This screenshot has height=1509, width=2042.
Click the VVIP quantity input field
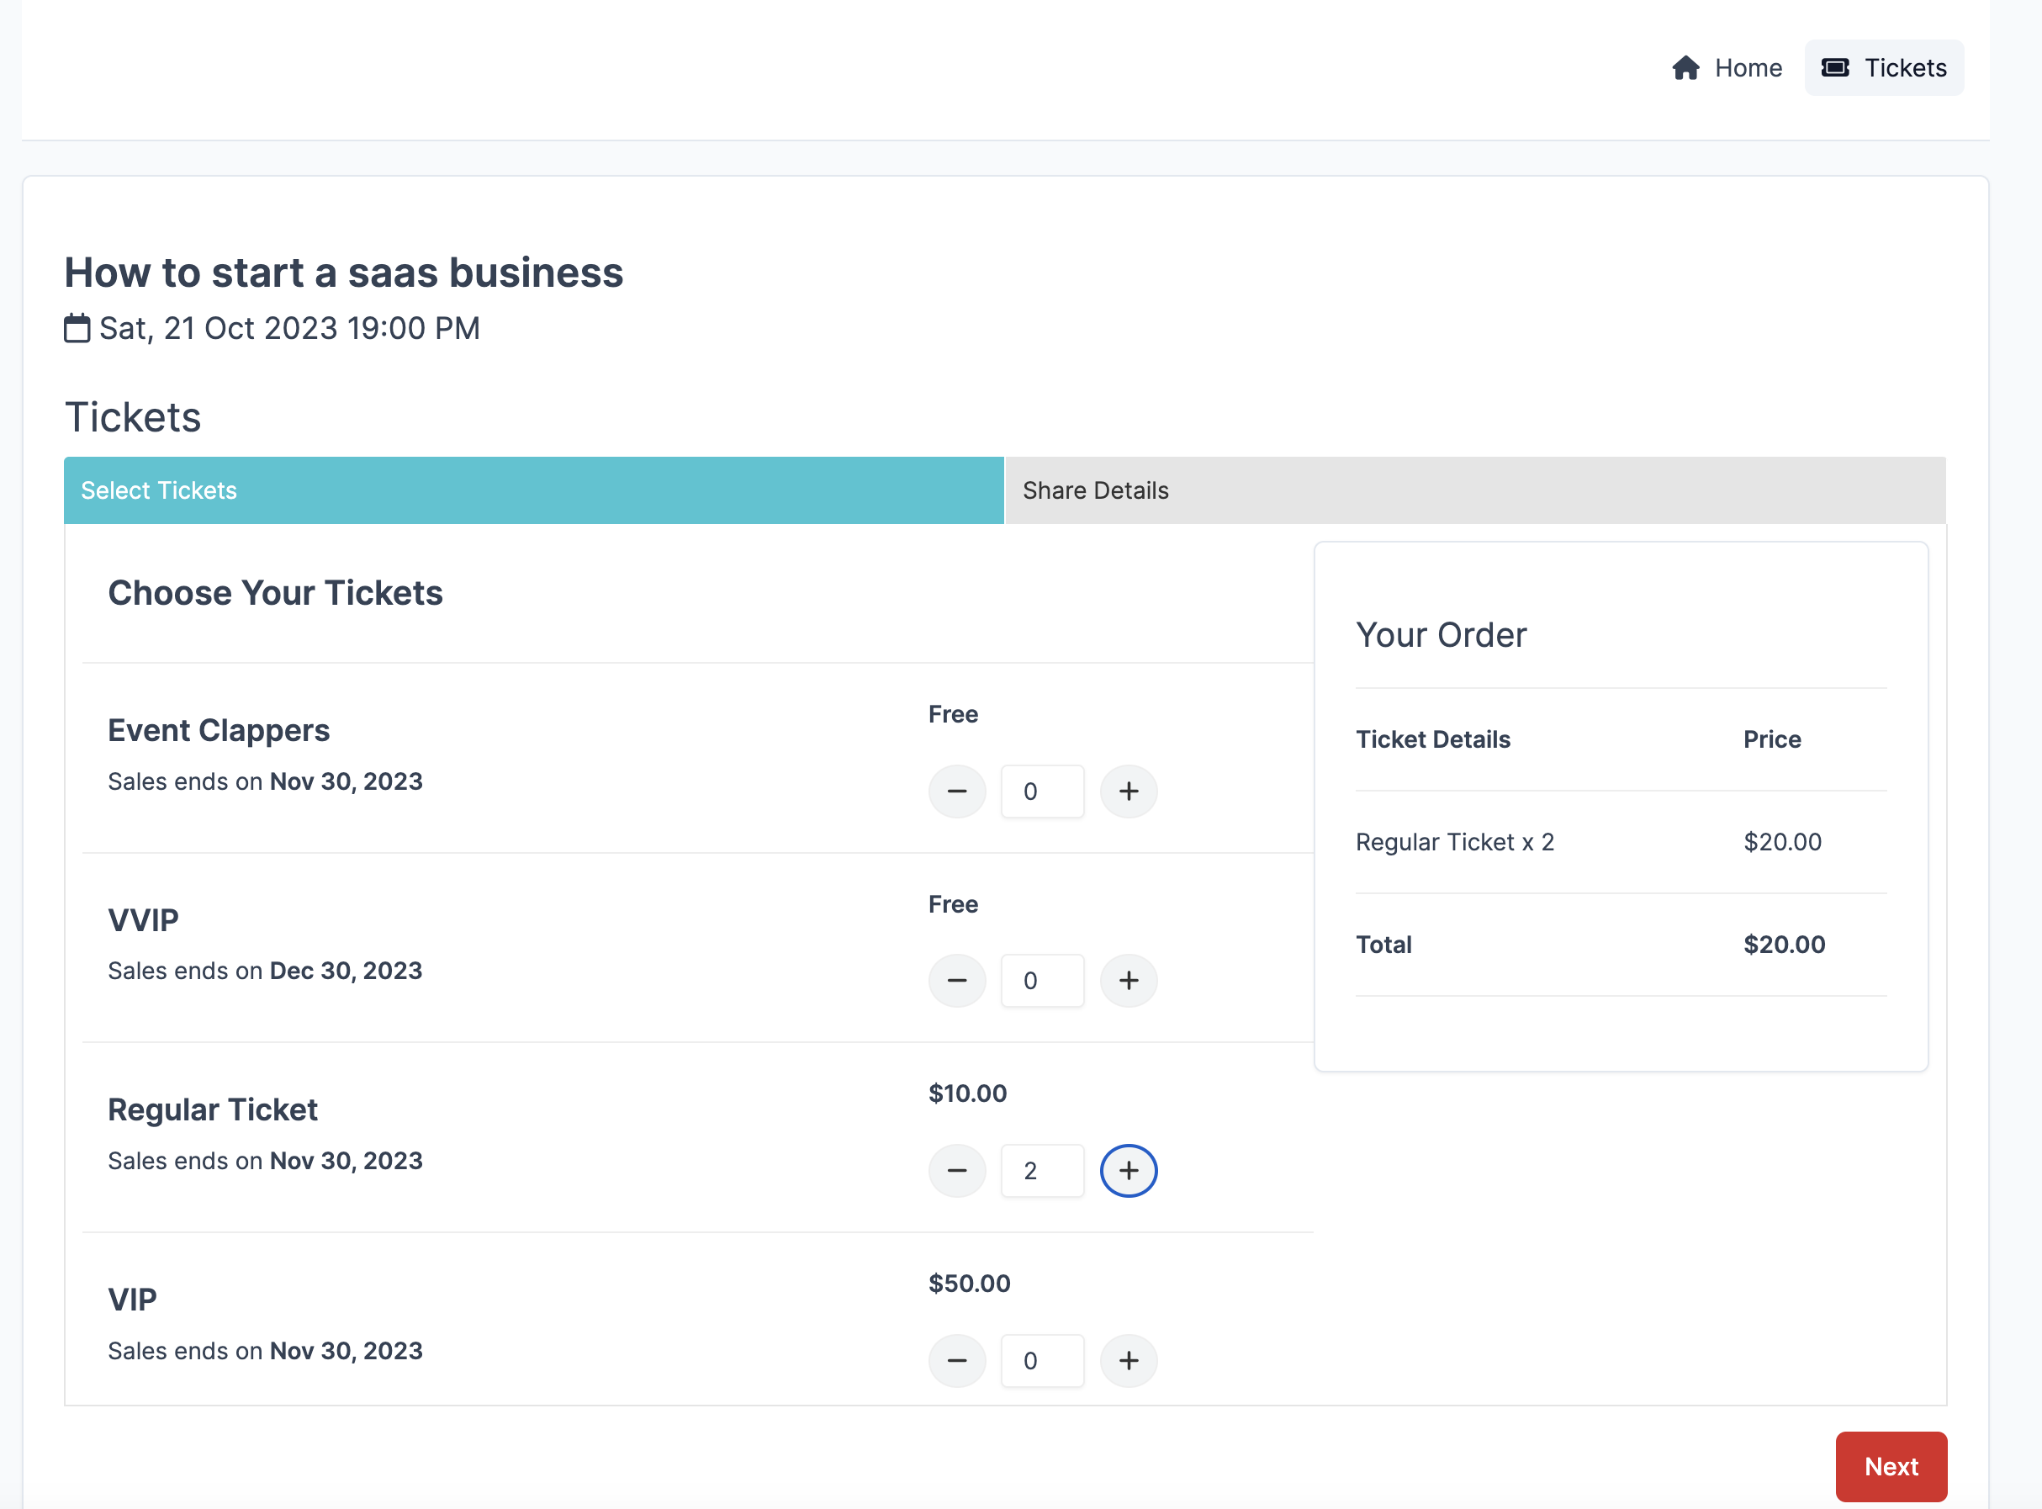1042,980
